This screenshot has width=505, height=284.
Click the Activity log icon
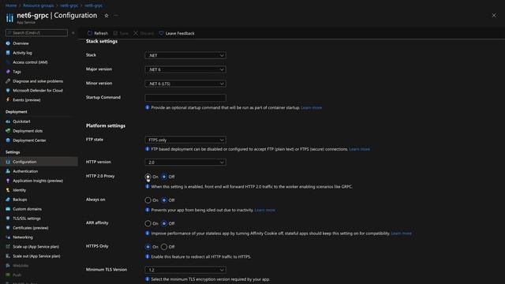click(x=8, y=53)
